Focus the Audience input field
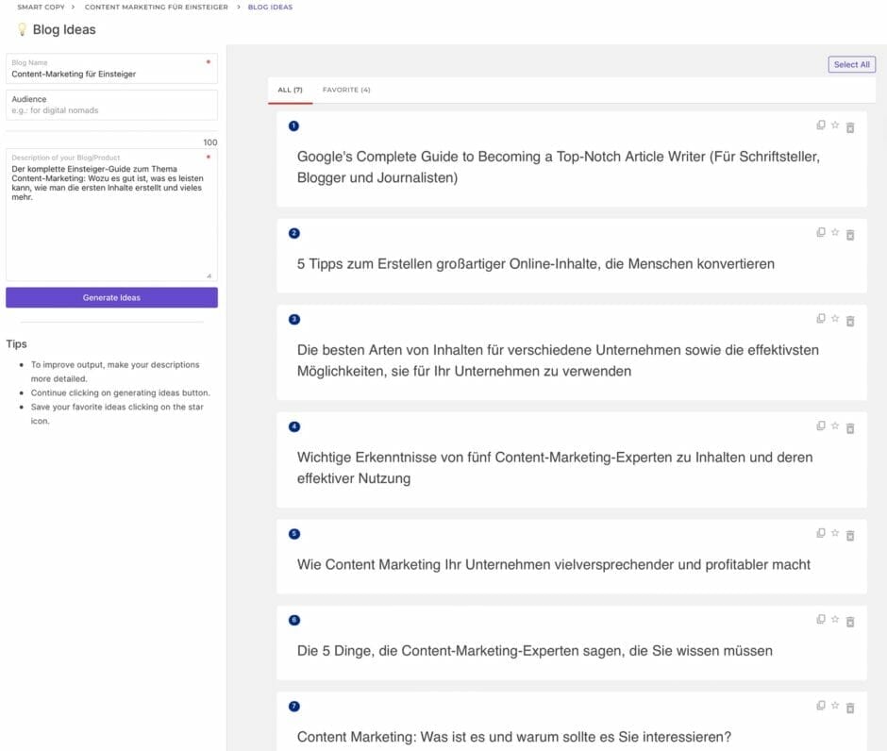Screen dimensions: 887x751 (x=111, y=109)
